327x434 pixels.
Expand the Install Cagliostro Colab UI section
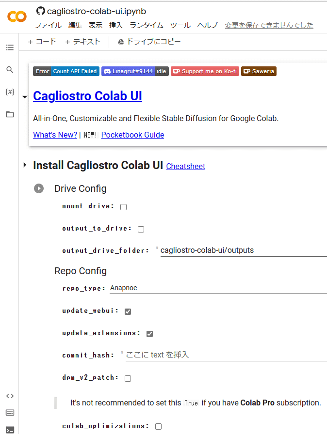[x=25, y=166]
